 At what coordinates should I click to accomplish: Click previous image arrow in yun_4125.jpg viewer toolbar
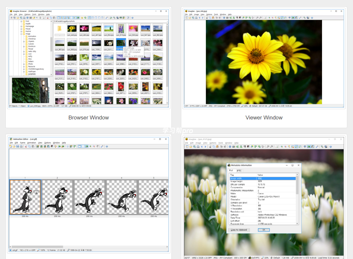click(x=202, y=147)
